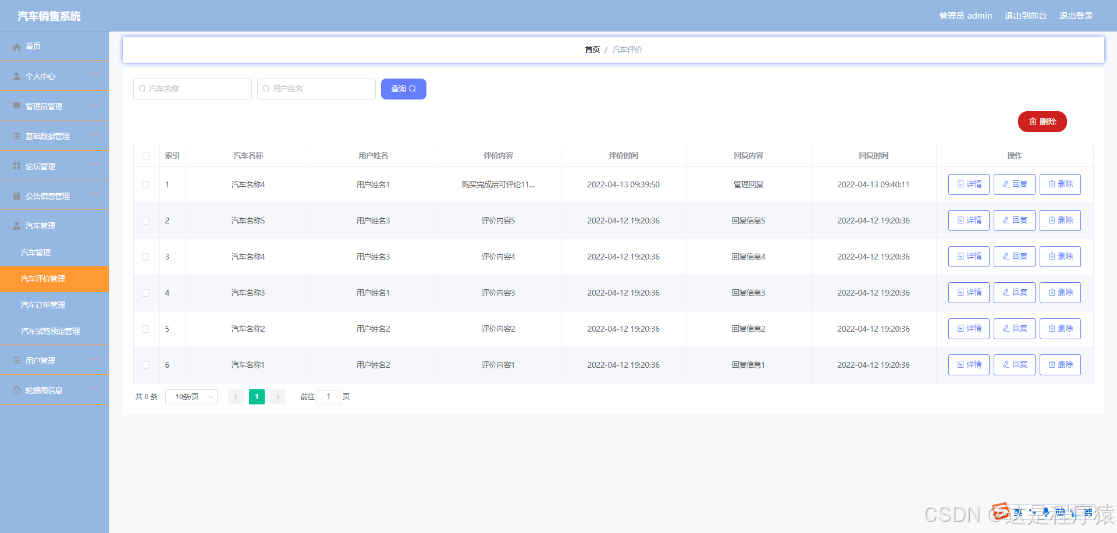Focus the 汽车名称 search input

[193, 89]
